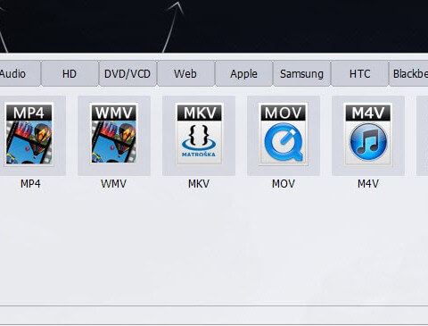Select the MOV QuickTime format icon
The image size is (428, 326).
[284, 134]
